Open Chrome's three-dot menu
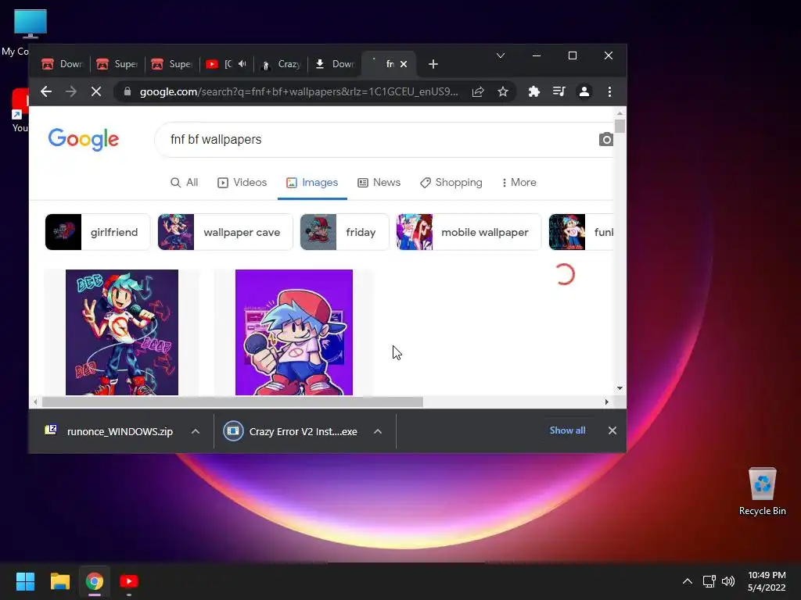 pos(609,92)
